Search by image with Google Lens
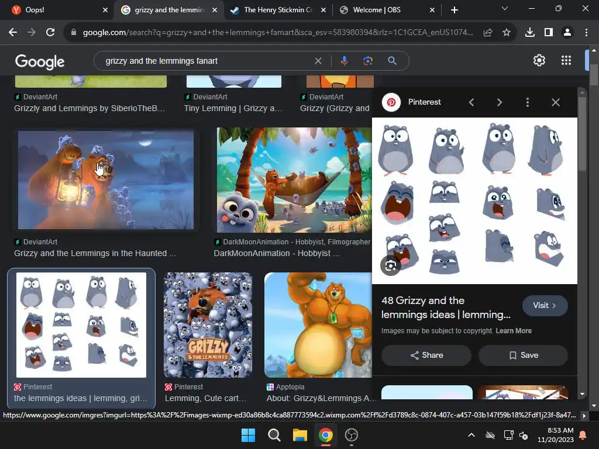Image resolution: width=599 pixels, height=449 pixels. [368, 61]
